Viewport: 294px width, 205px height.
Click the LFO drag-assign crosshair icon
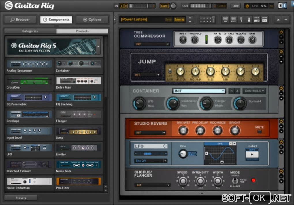click(165, 146)
